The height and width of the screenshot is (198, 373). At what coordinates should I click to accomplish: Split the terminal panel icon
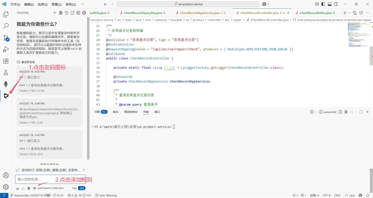pyautogui.click(x=340, y=112)
